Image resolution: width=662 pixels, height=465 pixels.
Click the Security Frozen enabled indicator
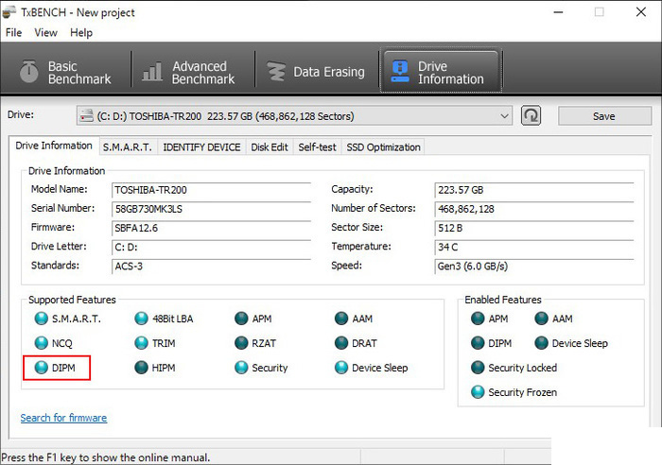pyautogui.click(x=479, y=392)
